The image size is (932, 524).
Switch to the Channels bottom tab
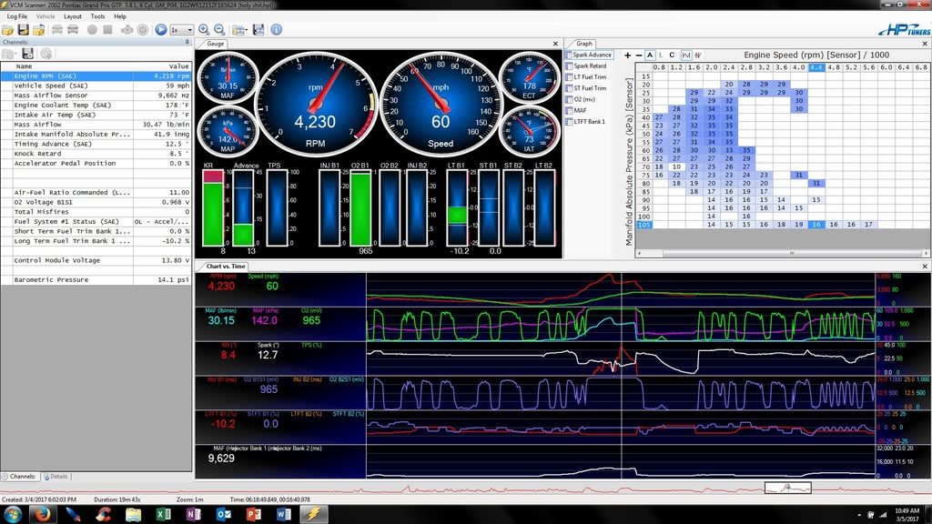(20, 477)
